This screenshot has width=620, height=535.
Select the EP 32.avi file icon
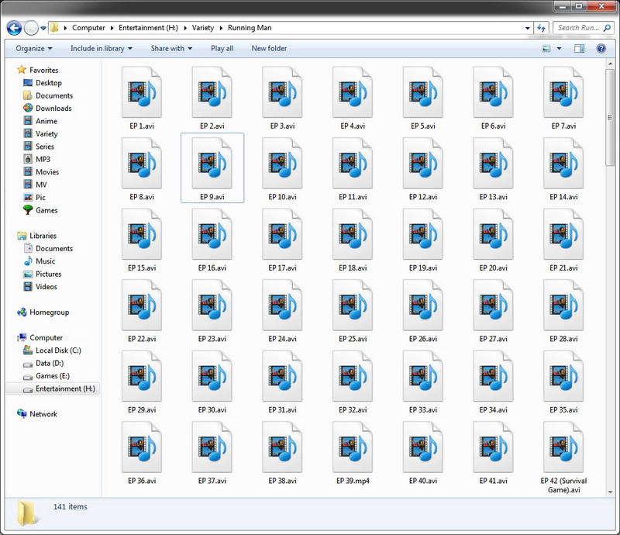353,375
